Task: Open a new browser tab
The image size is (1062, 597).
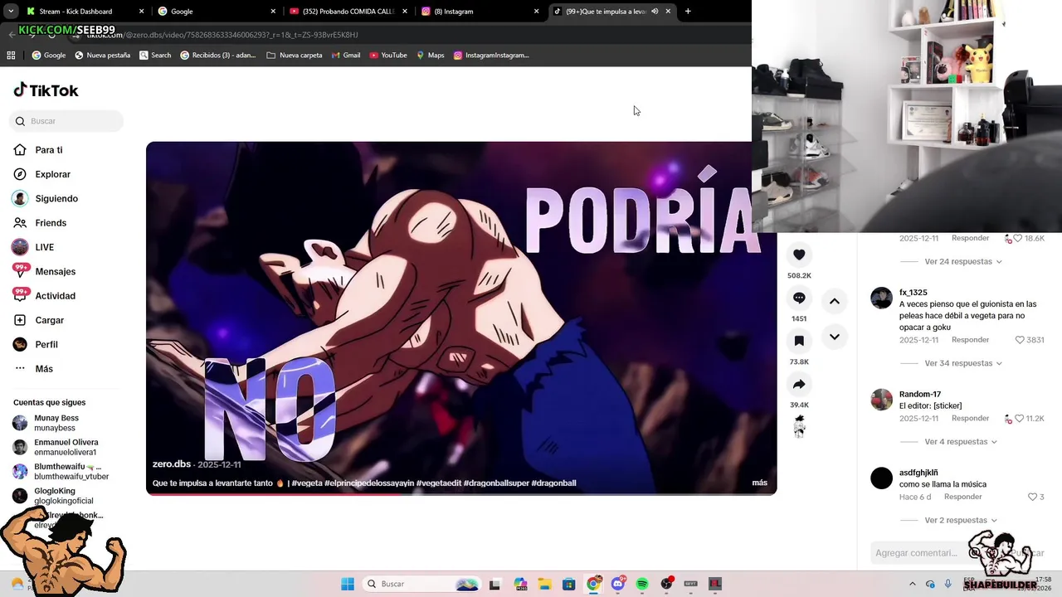Action: click(x=688, y=12)
